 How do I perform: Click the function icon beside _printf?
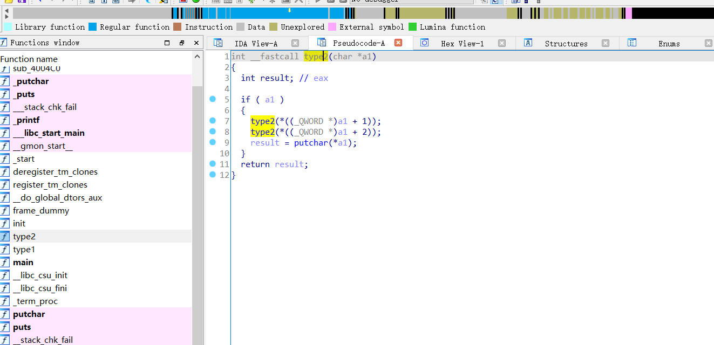[5, 120]
